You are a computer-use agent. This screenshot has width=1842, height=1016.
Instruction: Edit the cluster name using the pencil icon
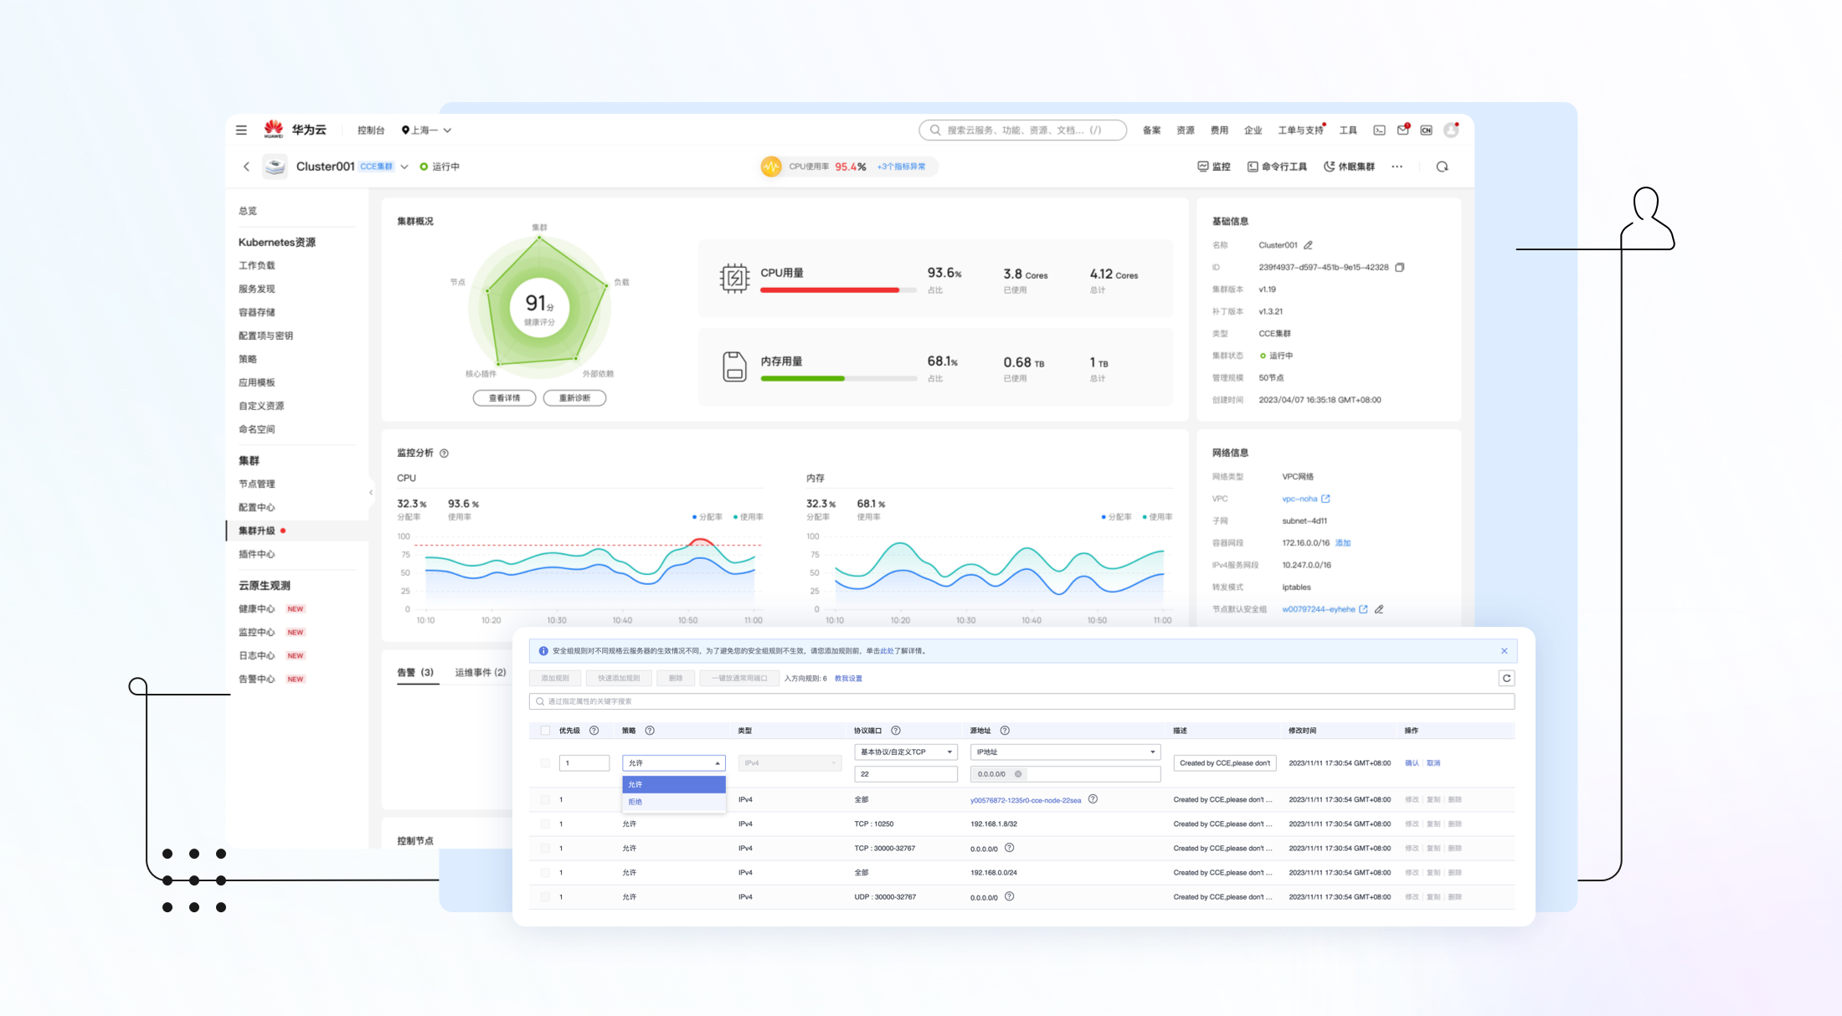pos(1309,245)
